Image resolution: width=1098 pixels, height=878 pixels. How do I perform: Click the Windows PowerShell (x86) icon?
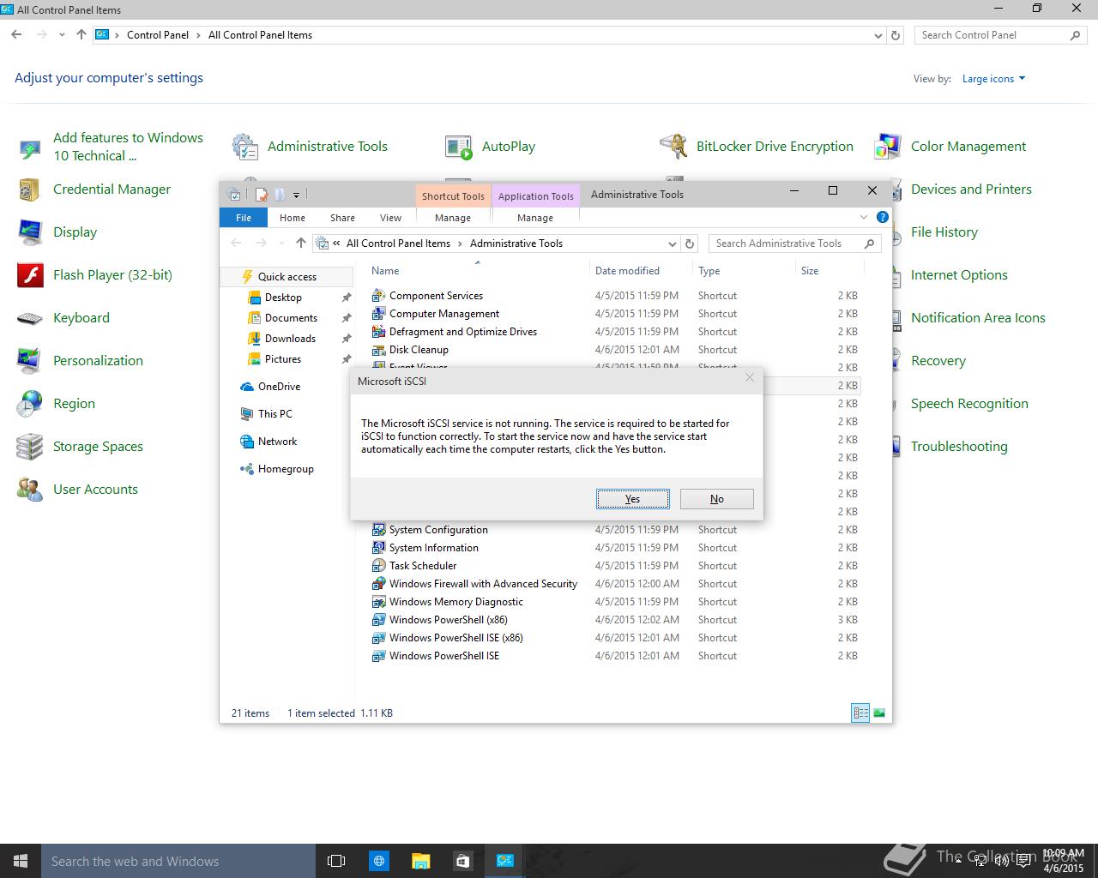coord(378,620)
